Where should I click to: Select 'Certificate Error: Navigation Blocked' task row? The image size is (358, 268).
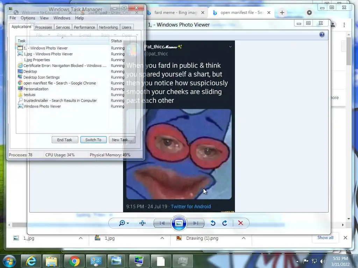pyautogui.click(x=71, y=66)
